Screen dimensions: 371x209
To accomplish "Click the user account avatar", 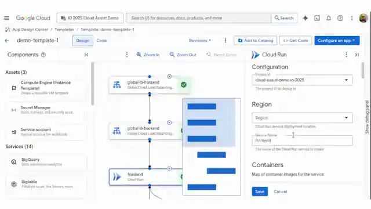I will pyautogui.click(x=363, y=18).
